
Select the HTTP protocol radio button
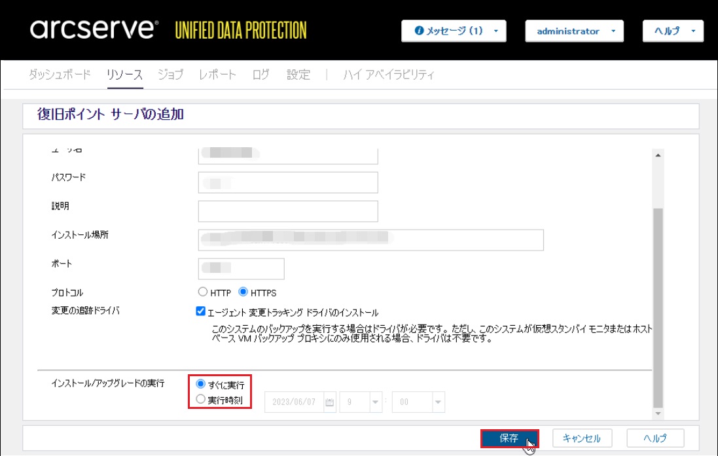coord(202,292)
